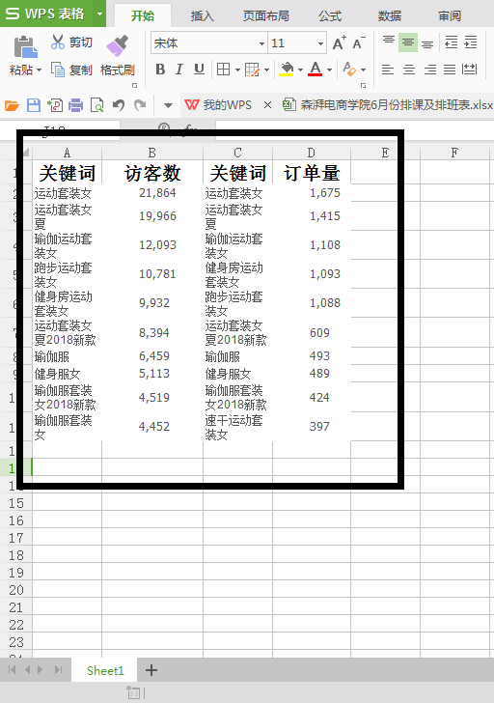Screen dimensions: 494x703
Task: Open the font size dropdown showing 11
Action: 320,43
